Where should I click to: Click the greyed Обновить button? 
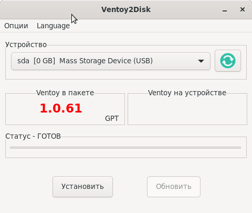174,187
